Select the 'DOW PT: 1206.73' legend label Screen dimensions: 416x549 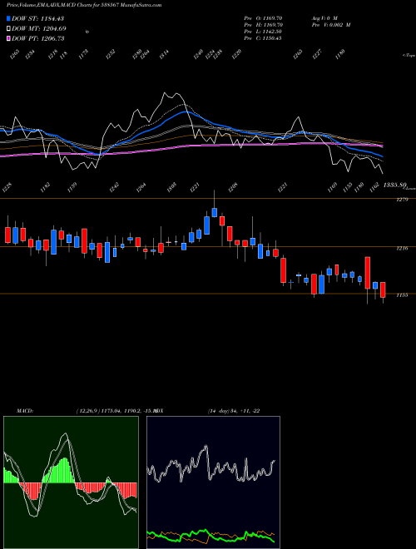[37, 38]
